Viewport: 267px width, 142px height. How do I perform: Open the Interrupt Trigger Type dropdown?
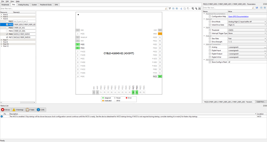pyautogui.click(x=247, y=33)
